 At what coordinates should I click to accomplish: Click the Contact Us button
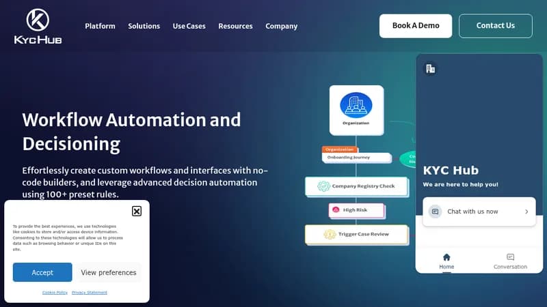[x=495, y=26]
